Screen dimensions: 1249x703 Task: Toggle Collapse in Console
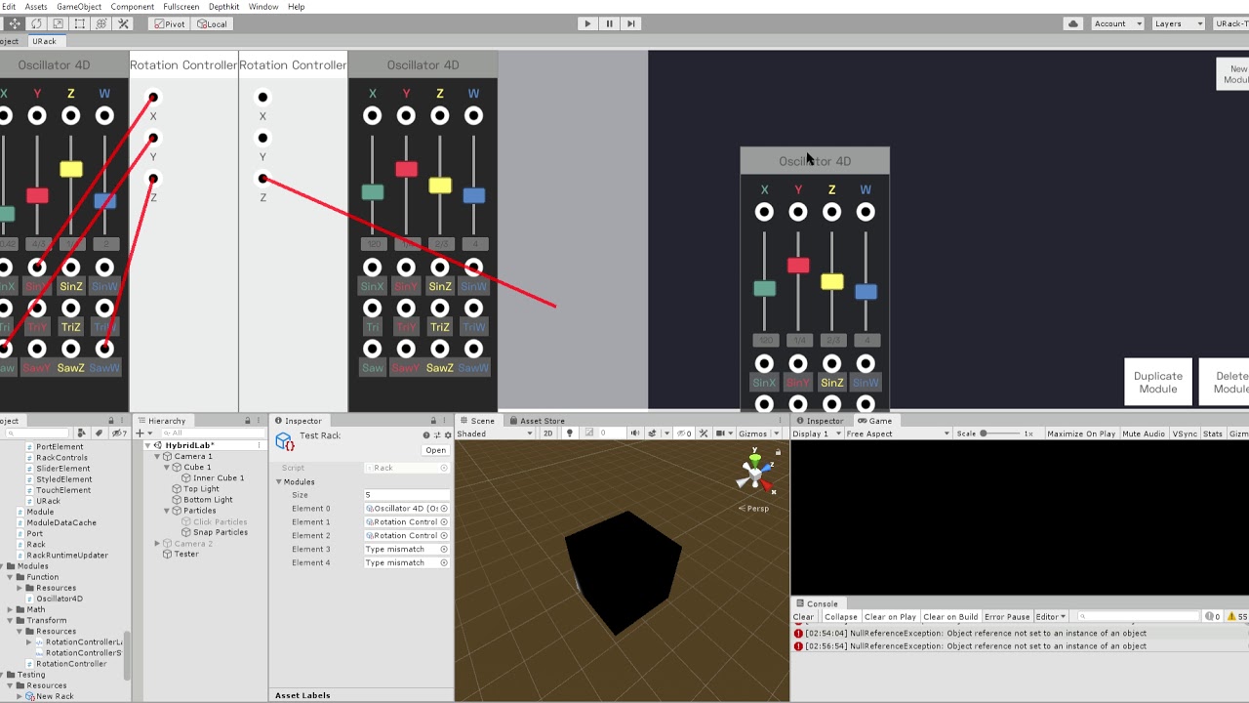click(840, 617)
